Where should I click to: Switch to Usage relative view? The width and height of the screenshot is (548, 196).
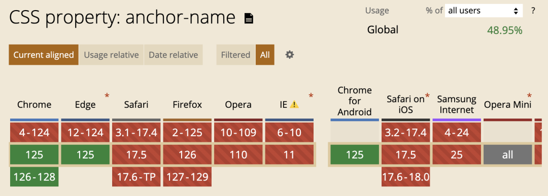(111, 55)
